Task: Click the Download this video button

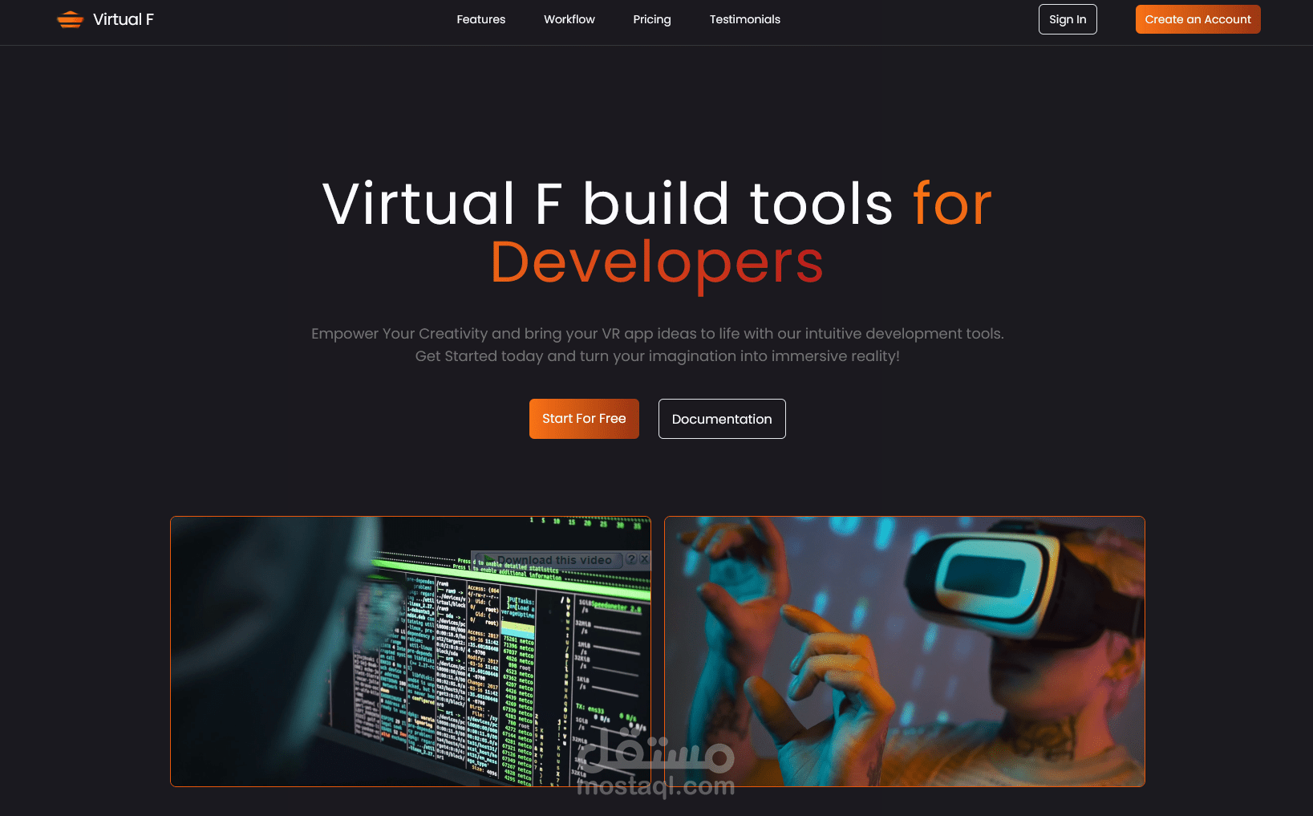Action: (x=549, y=560)
